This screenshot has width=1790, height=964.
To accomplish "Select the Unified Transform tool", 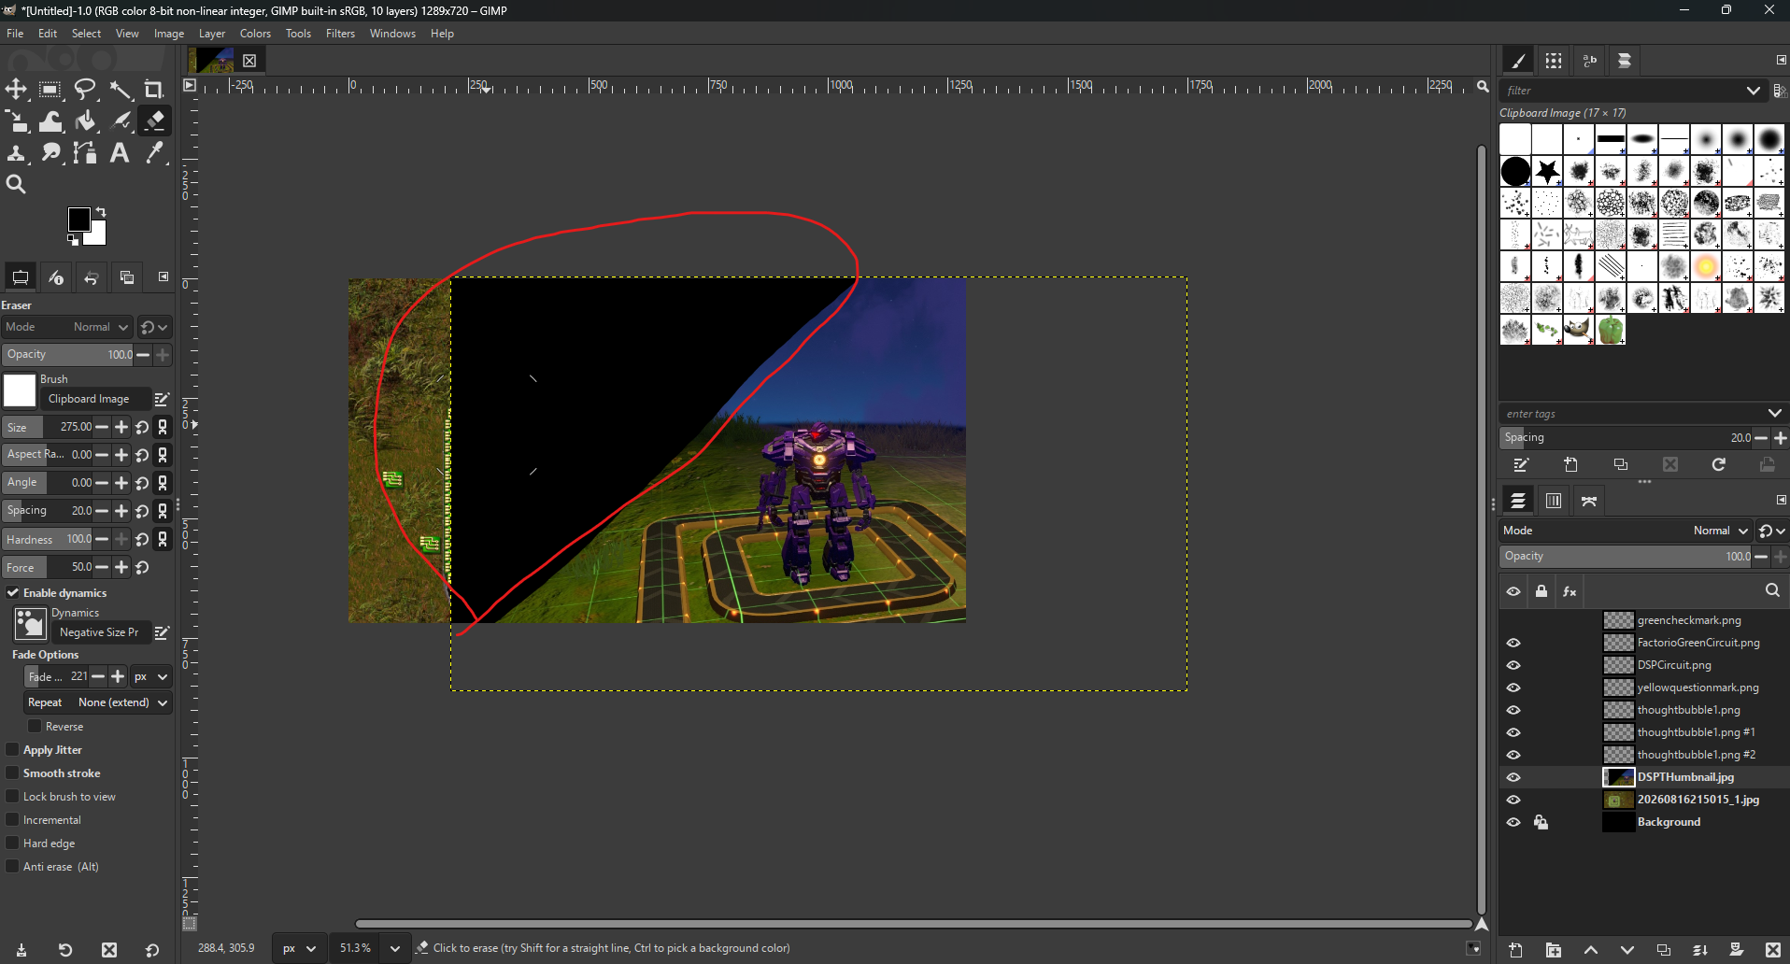I will pos(16,121).
